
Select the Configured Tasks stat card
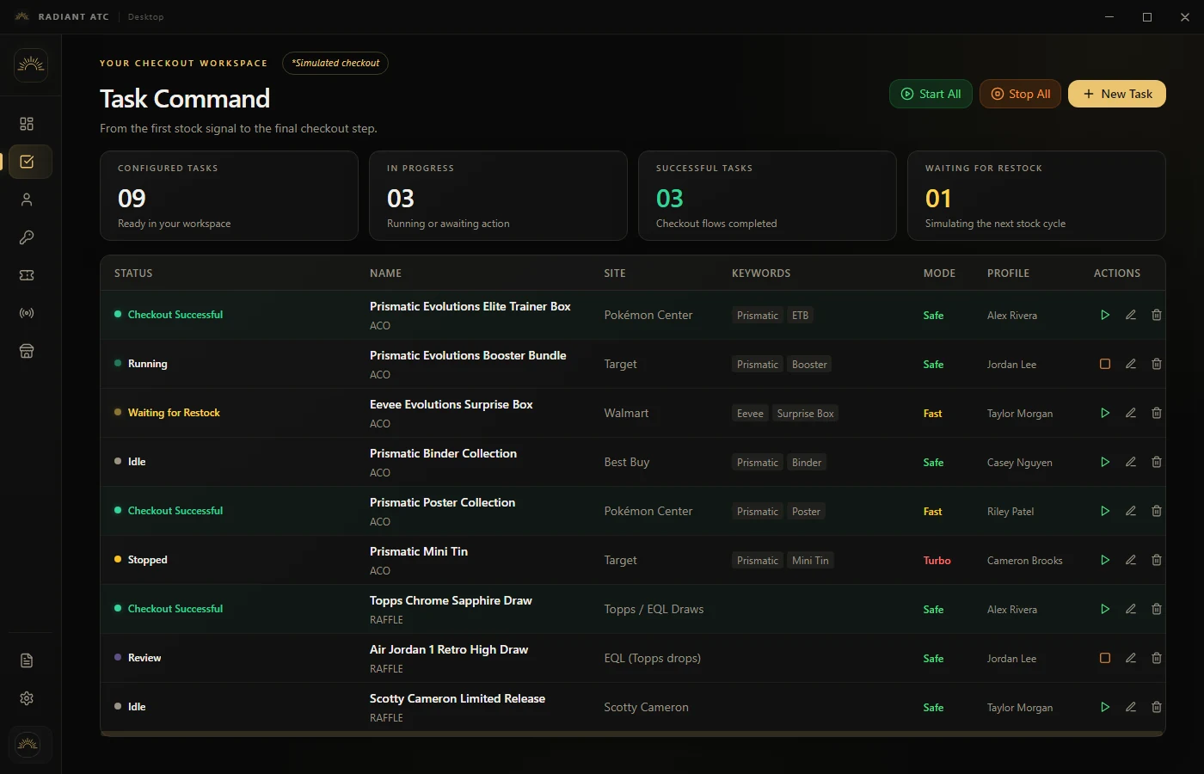[229, 196]
